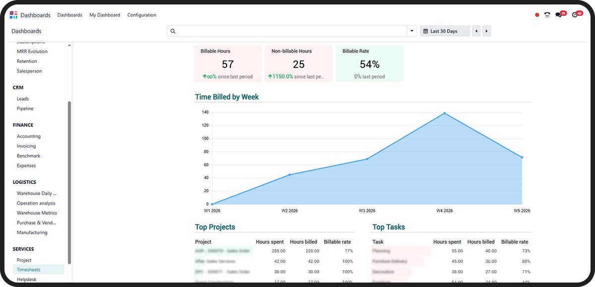Screen dimensions: 595x287
Task: Open the Dashboards menu in top bar
Action: [x=69, y=15]
